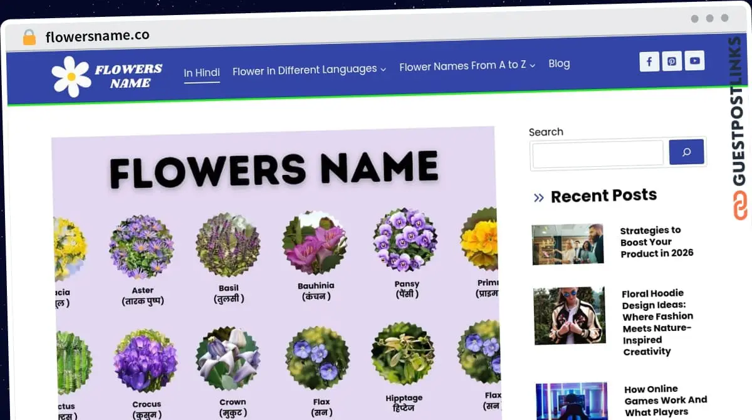This screenshot has height=420, width=752.
Task: Click the Floral Hoodie post thumbnail
Action: coord(569,316)
